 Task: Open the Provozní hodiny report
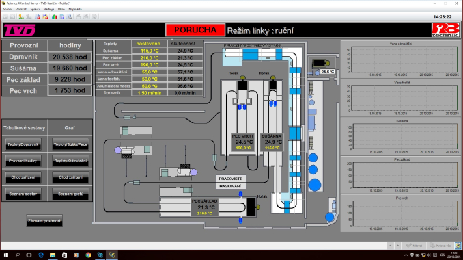click(23, 161)
